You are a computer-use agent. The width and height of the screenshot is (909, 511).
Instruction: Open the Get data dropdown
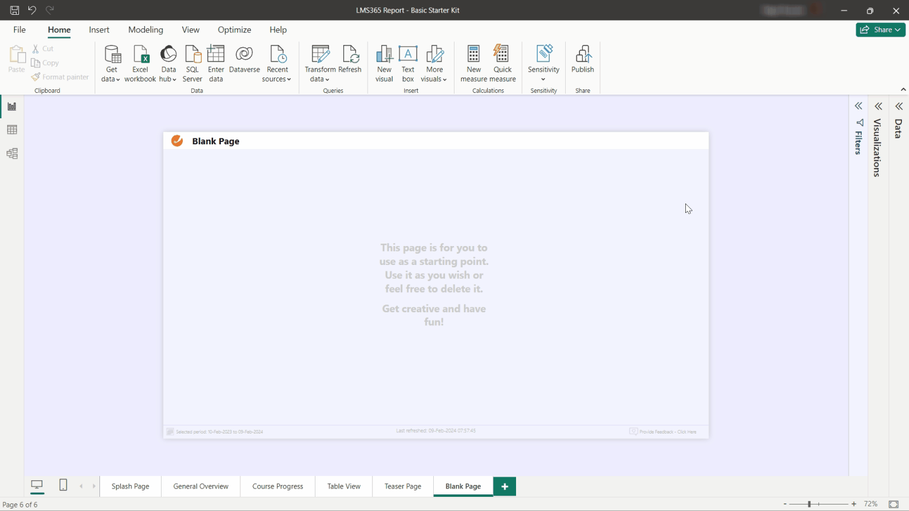[x=111, y=79]
